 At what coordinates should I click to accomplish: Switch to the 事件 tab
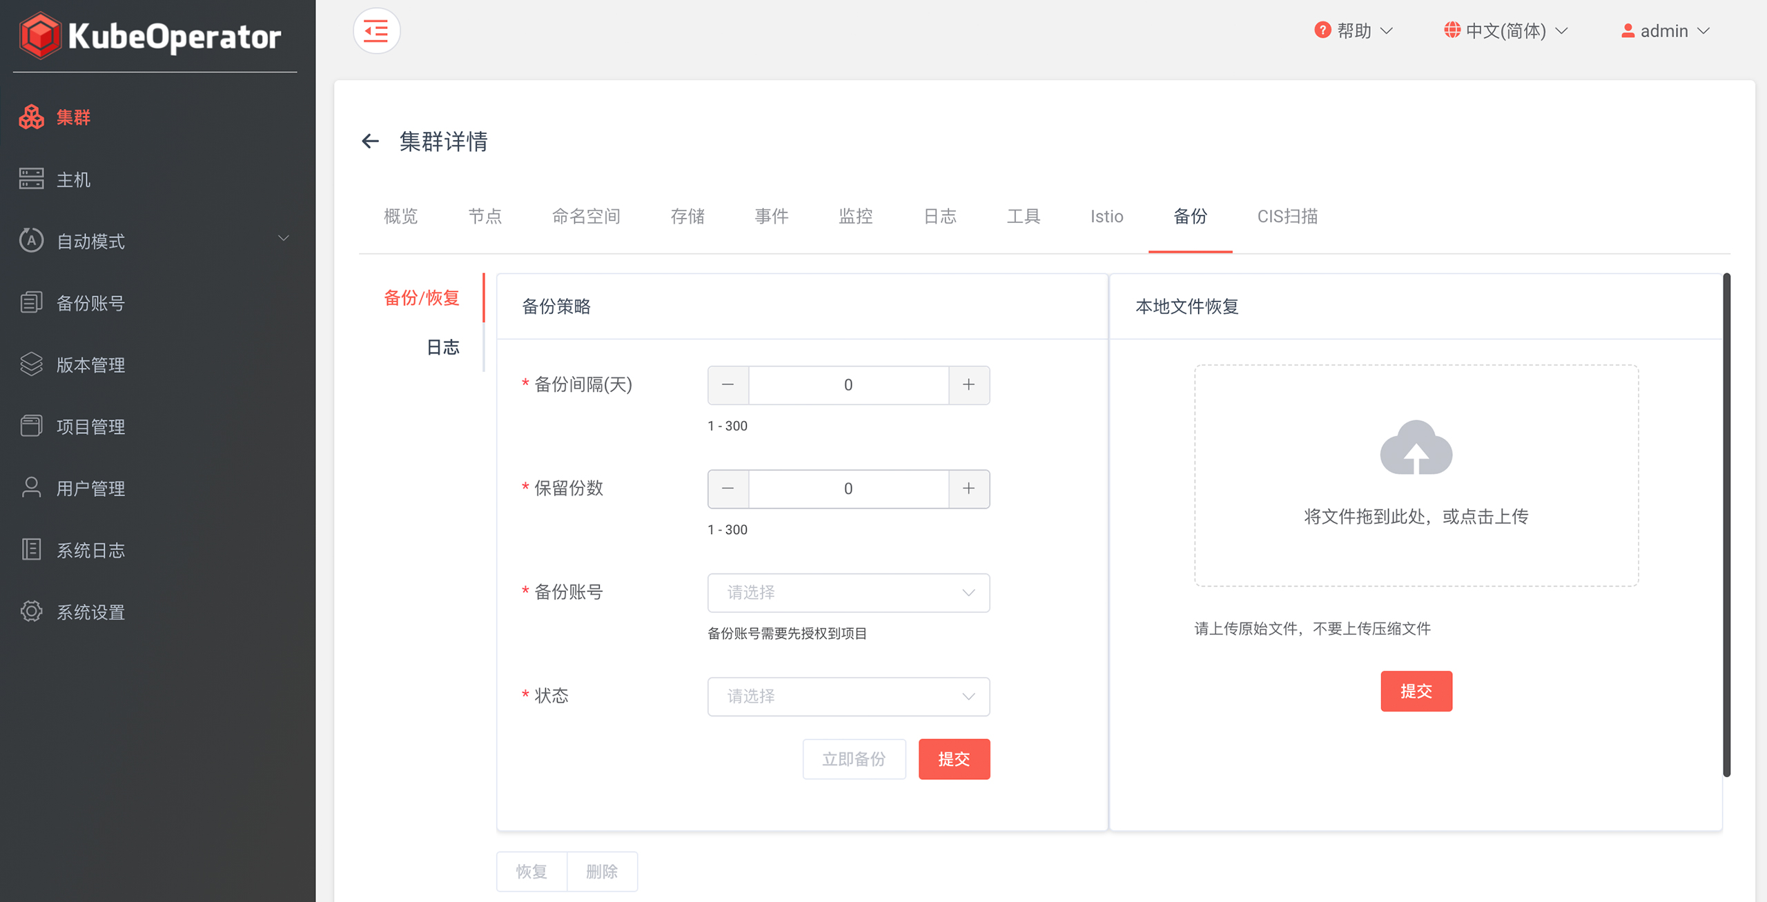click(772, 217)
